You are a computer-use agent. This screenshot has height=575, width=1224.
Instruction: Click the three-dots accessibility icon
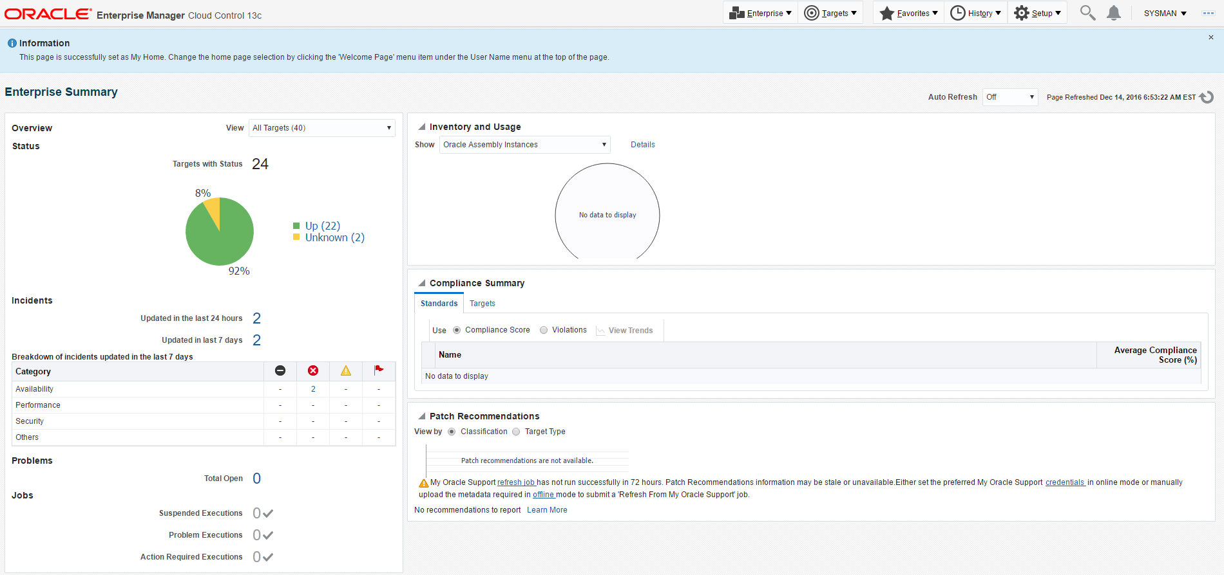[x=1209, y=14]
